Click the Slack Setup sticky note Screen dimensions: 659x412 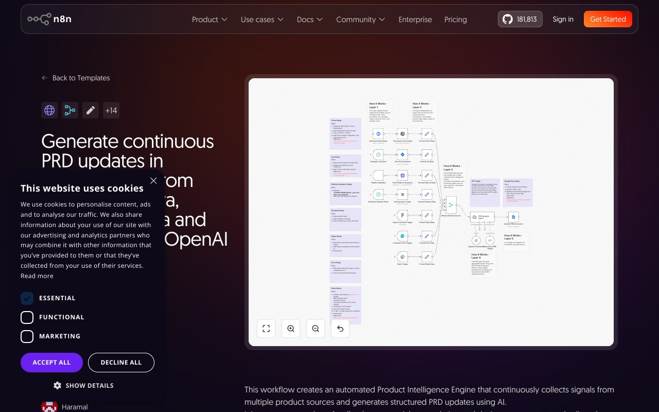pyautogui.click(x=345, y=305)
